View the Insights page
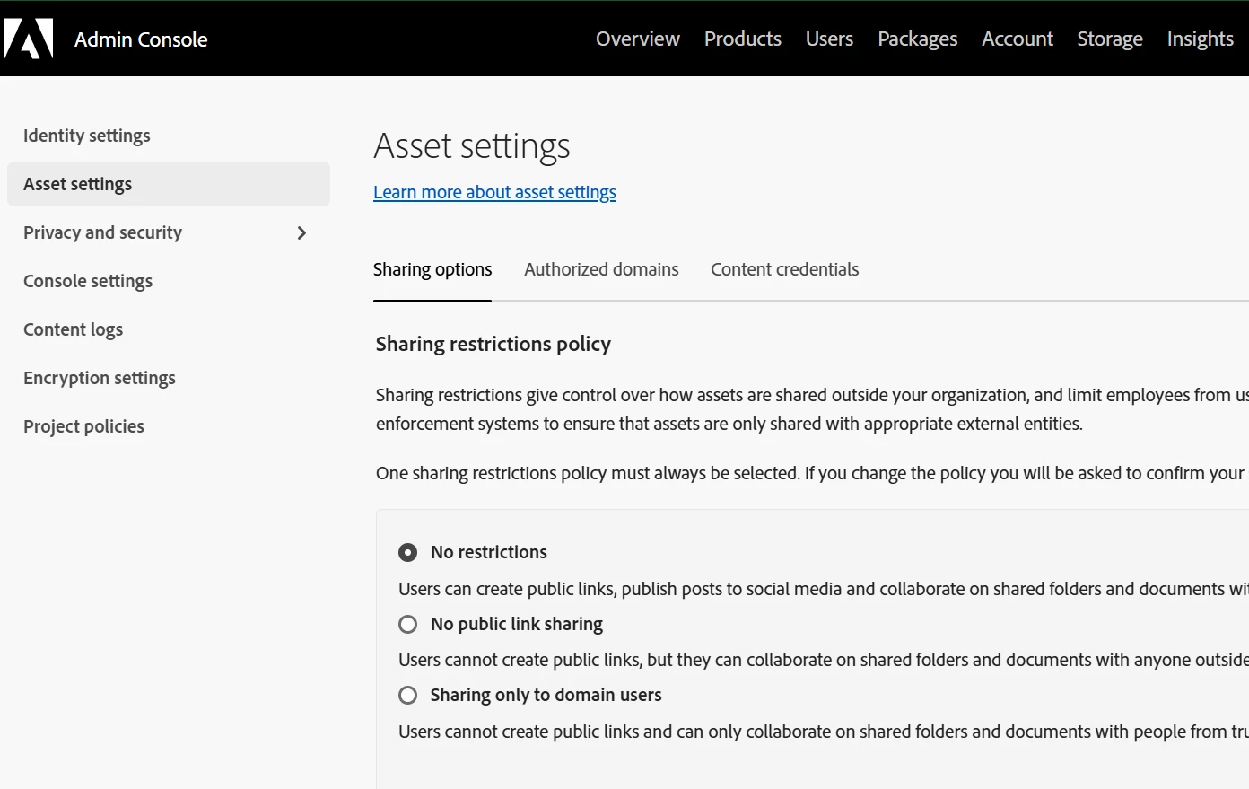This screenshot has height=789, width=1249. pyautogui.click(x=1200, y=39)
